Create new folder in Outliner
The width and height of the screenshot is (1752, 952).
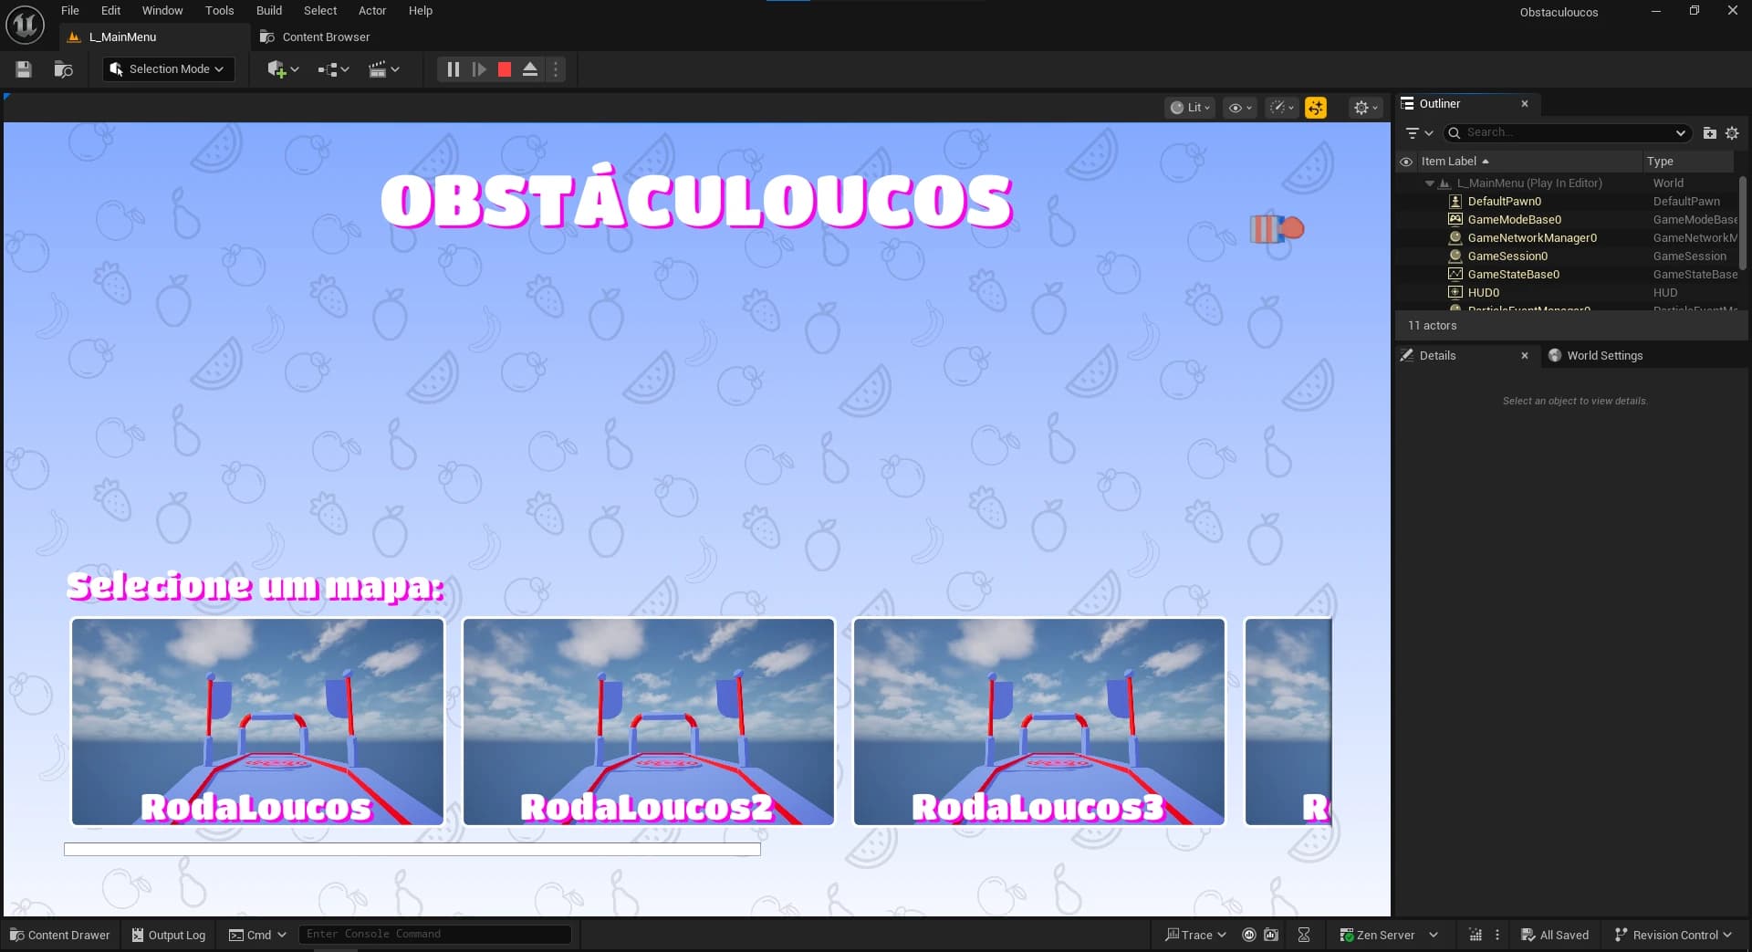(x=1709, y=133)
